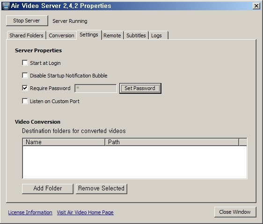Tick Disable Startup Notification Bubble
Screen dimensions: 263x224
[25, 76]
